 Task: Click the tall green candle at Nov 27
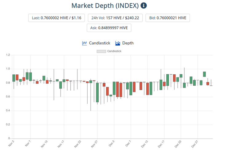point(97,92)
